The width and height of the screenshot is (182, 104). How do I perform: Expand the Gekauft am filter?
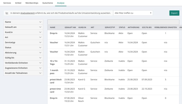click(x=23, y=27)
